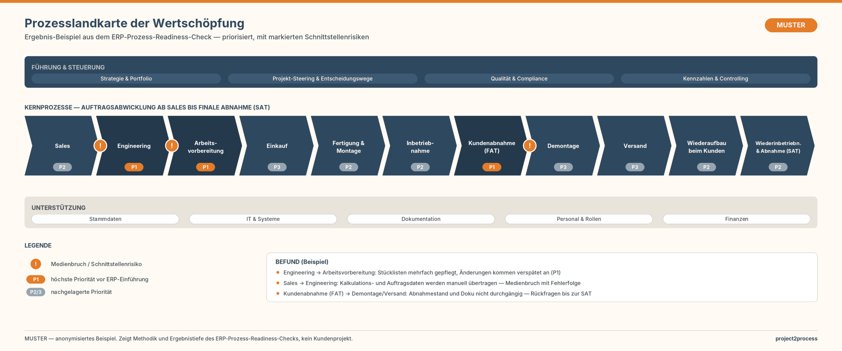Click the grey P2/3 badge in the legend
The image size is (842, 351).
coord(36,292)
